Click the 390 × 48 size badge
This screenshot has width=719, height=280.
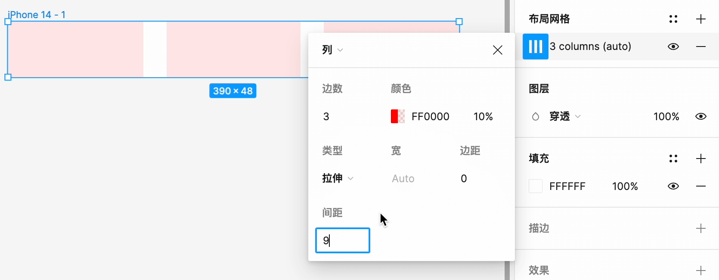(x=233, y=91)
